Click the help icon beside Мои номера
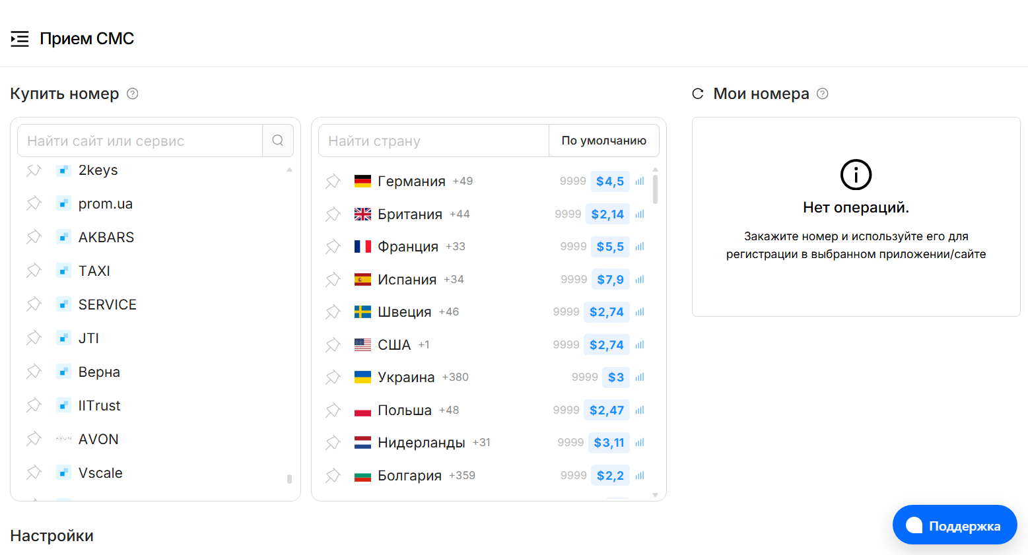This screenshot has height=555, width=1028. point(823,94)
